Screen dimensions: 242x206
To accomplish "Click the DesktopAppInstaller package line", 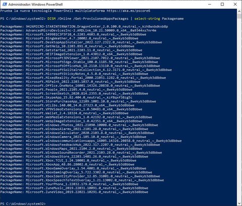I will pos(81,42).
